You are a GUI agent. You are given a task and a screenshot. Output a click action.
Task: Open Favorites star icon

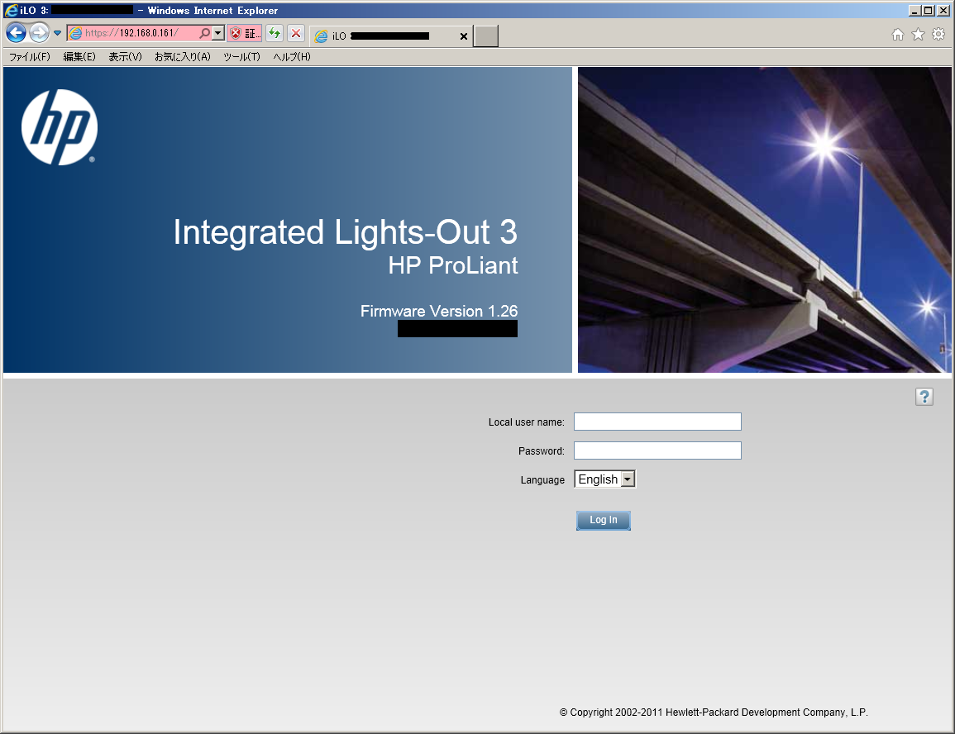[x=918, y=35]
